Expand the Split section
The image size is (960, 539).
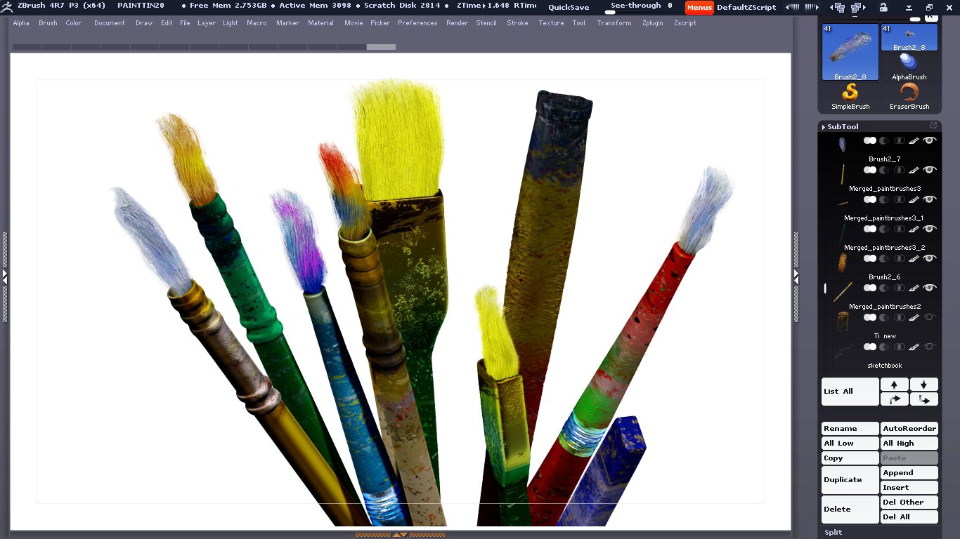833,532
